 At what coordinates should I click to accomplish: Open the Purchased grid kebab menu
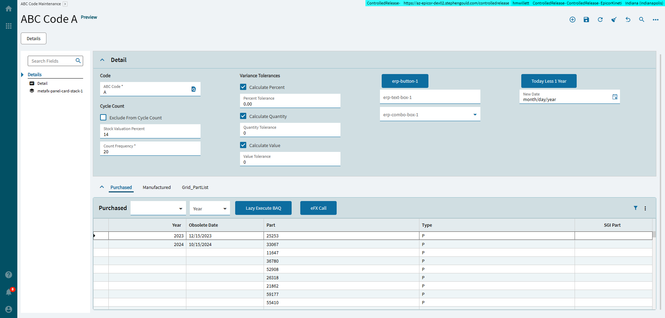(645, 208)
